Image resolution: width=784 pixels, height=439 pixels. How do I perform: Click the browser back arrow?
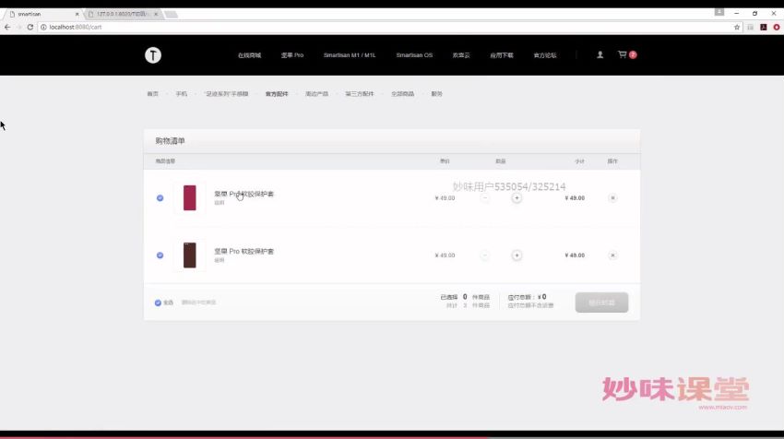tap(7, 27)
